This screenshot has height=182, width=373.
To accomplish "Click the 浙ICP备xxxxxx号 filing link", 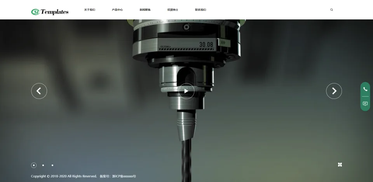I will pyautogui.click(x=124, y=176).
